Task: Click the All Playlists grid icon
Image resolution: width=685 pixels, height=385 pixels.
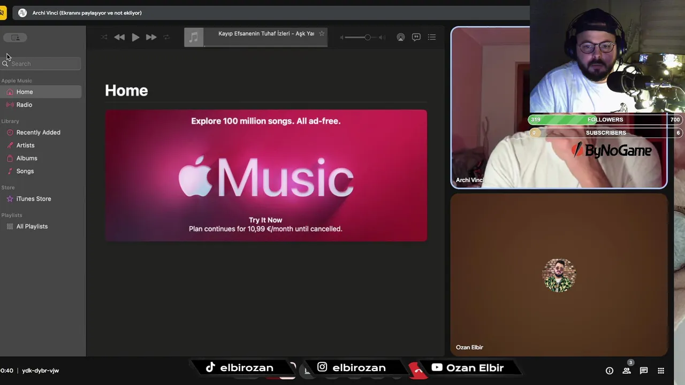Action: (x=10, y=227)
